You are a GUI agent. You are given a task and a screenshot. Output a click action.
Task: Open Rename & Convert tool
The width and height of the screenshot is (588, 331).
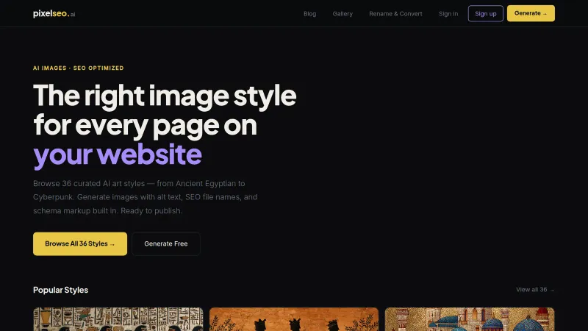pos(395,13)
